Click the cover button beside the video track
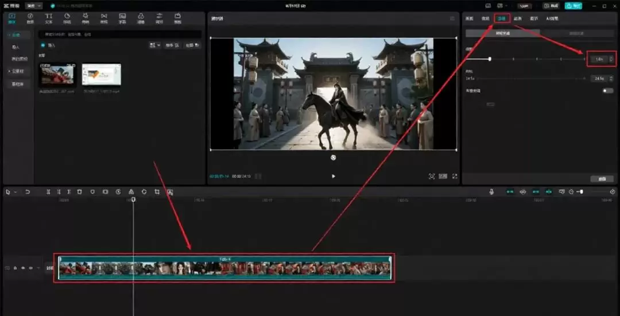Image resolution: width=620 pixels, height=316 pixels. click(49, 268)
